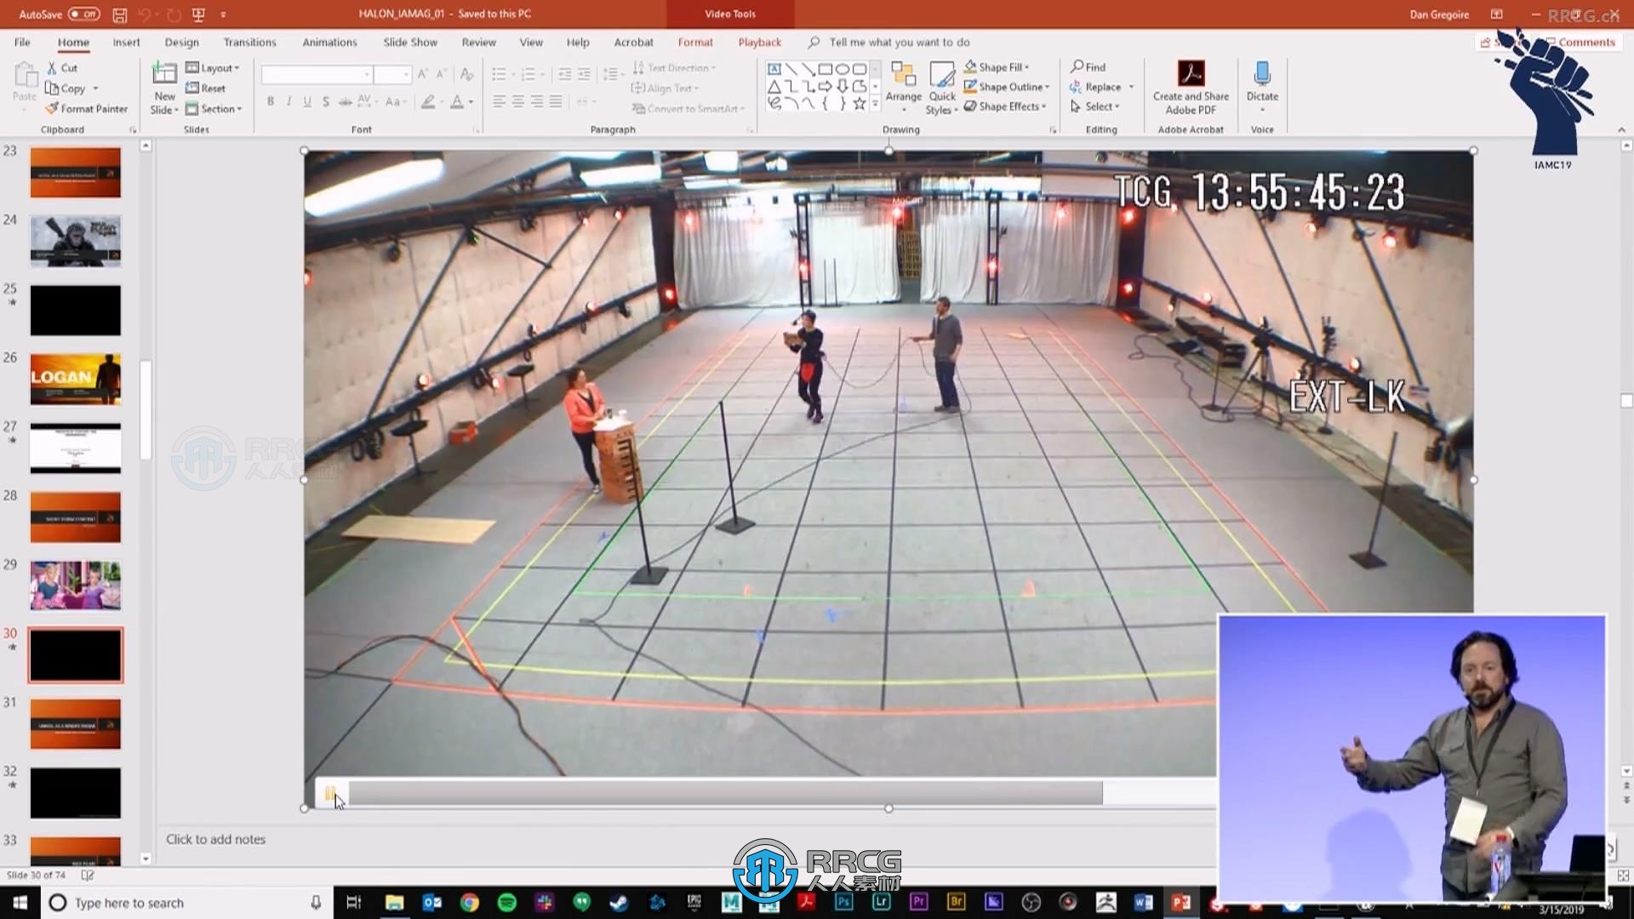Open Spotify from the taskbar
Screen dimensions: 1634x919
pyautogui.click(x=507, y=902)
